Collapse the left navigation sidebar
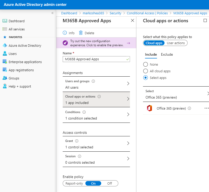 53,13
